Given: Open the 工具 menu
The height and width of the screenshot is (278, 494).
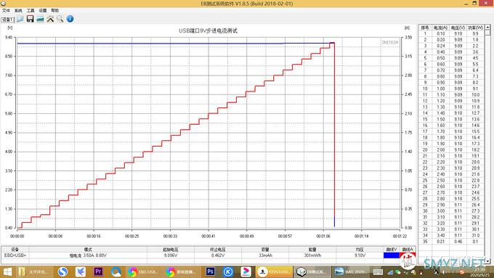Looking at the screenshot, I should tap(31, 10).
